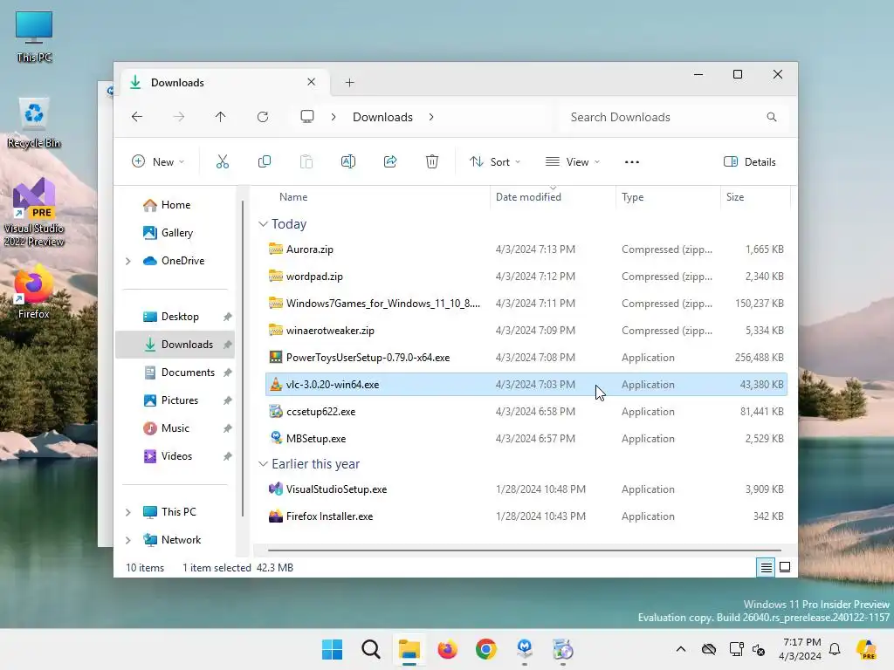Click the horizontal scrollbar under the file list
Screen dimensions: 894x670
point(525,550)
